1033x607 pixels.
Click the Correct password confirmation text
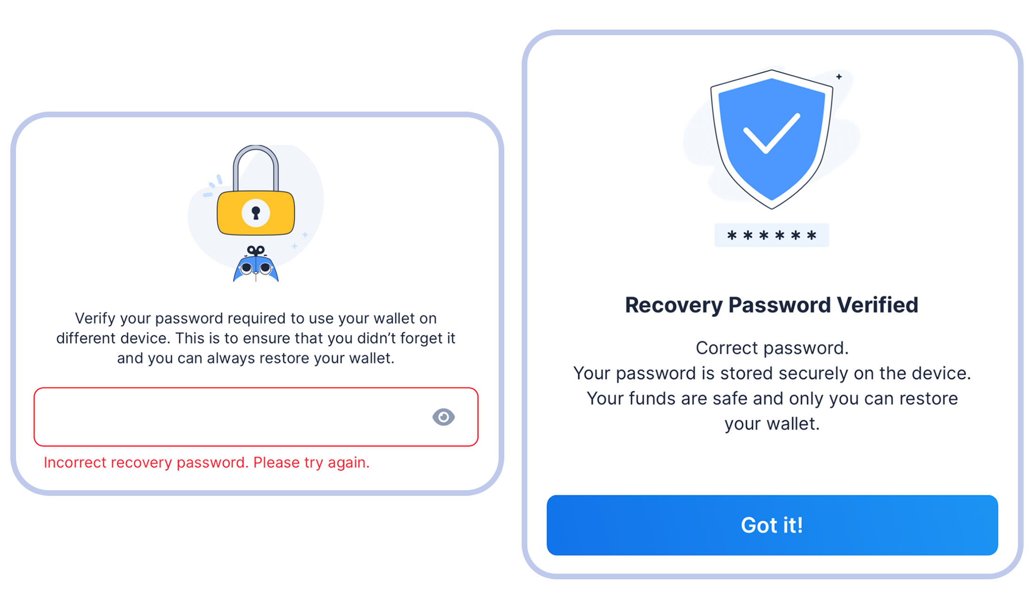tap(772, 348)
